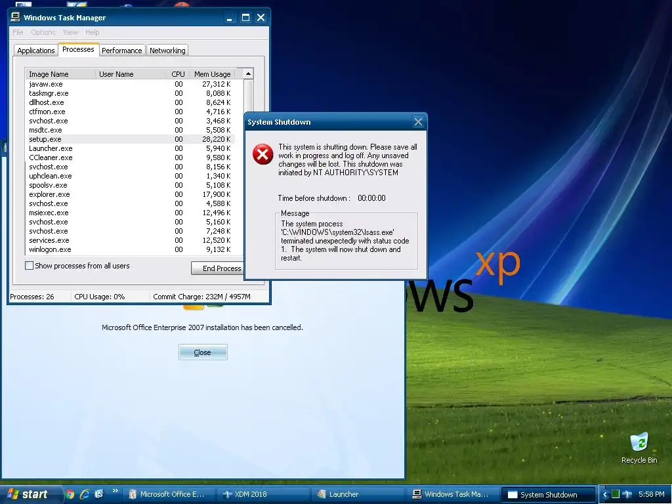This screenshot has height=504, width=672.
Task: Open the Options menu in Task Manager
Action: (43, 32)
